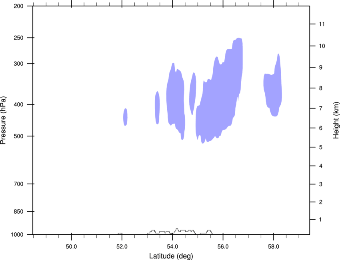Screen dimensions: 340x260
Task: Click the 52.0 latitude label
Action: [x=122, y=247]
